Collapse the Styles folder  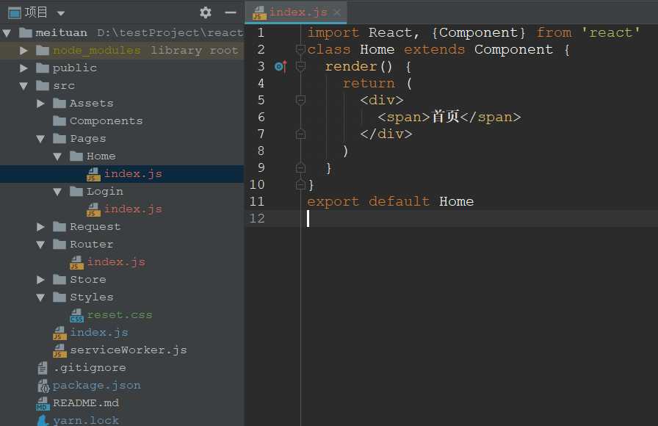coord(40,297)
